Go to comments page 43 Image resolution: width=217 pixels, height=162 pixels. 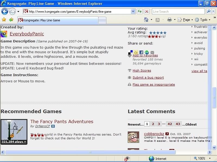click(x=178, y=124)
